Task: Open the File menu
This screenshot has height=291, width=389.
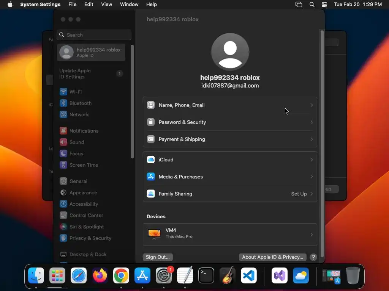Action: click(x=73, y=5)
